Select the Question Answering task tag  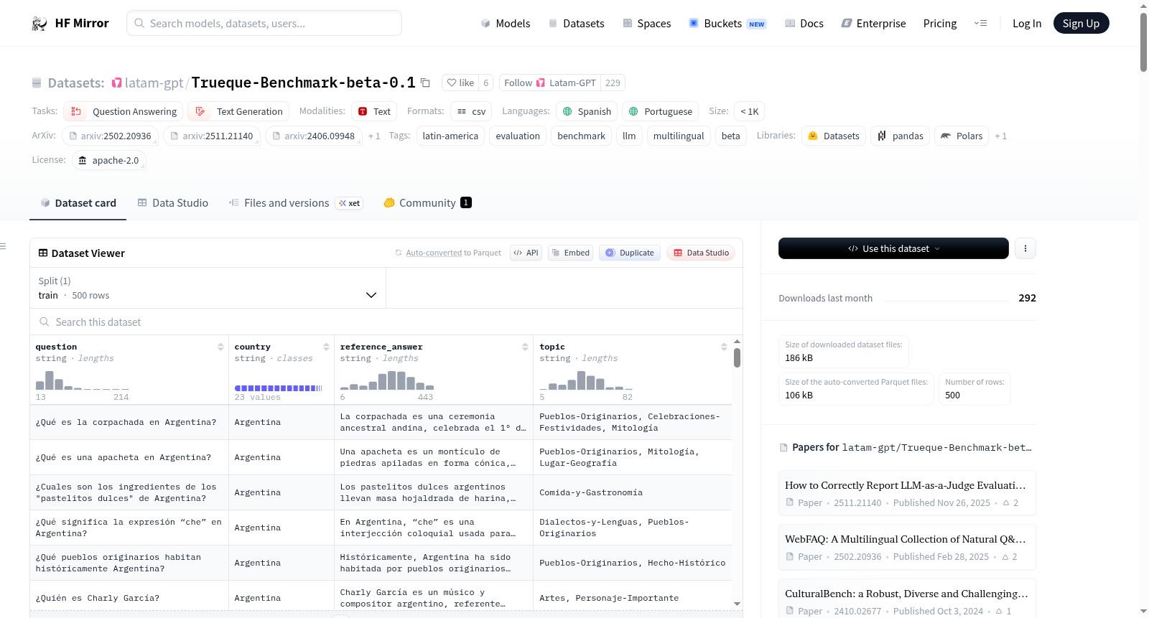click(124, 111)
